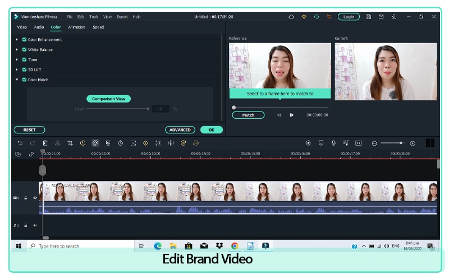Click the yellow lightbulb tips icon
This screenshot has width=449, height=279.
[304, 17]
